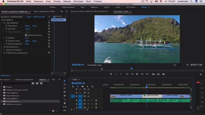Select the Razor tool
205x115 pixels.
tap(65, 103)
